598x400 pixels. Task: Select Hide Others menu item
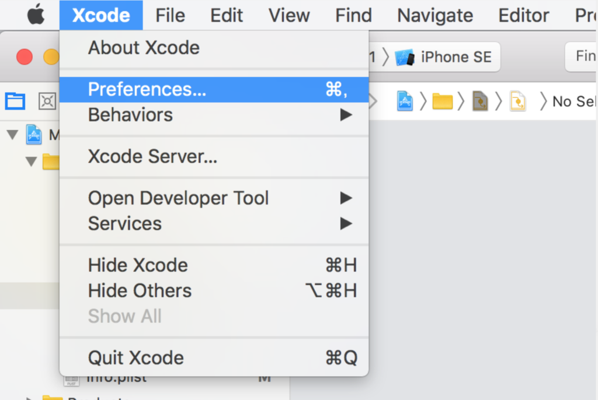tap(140, 290)
